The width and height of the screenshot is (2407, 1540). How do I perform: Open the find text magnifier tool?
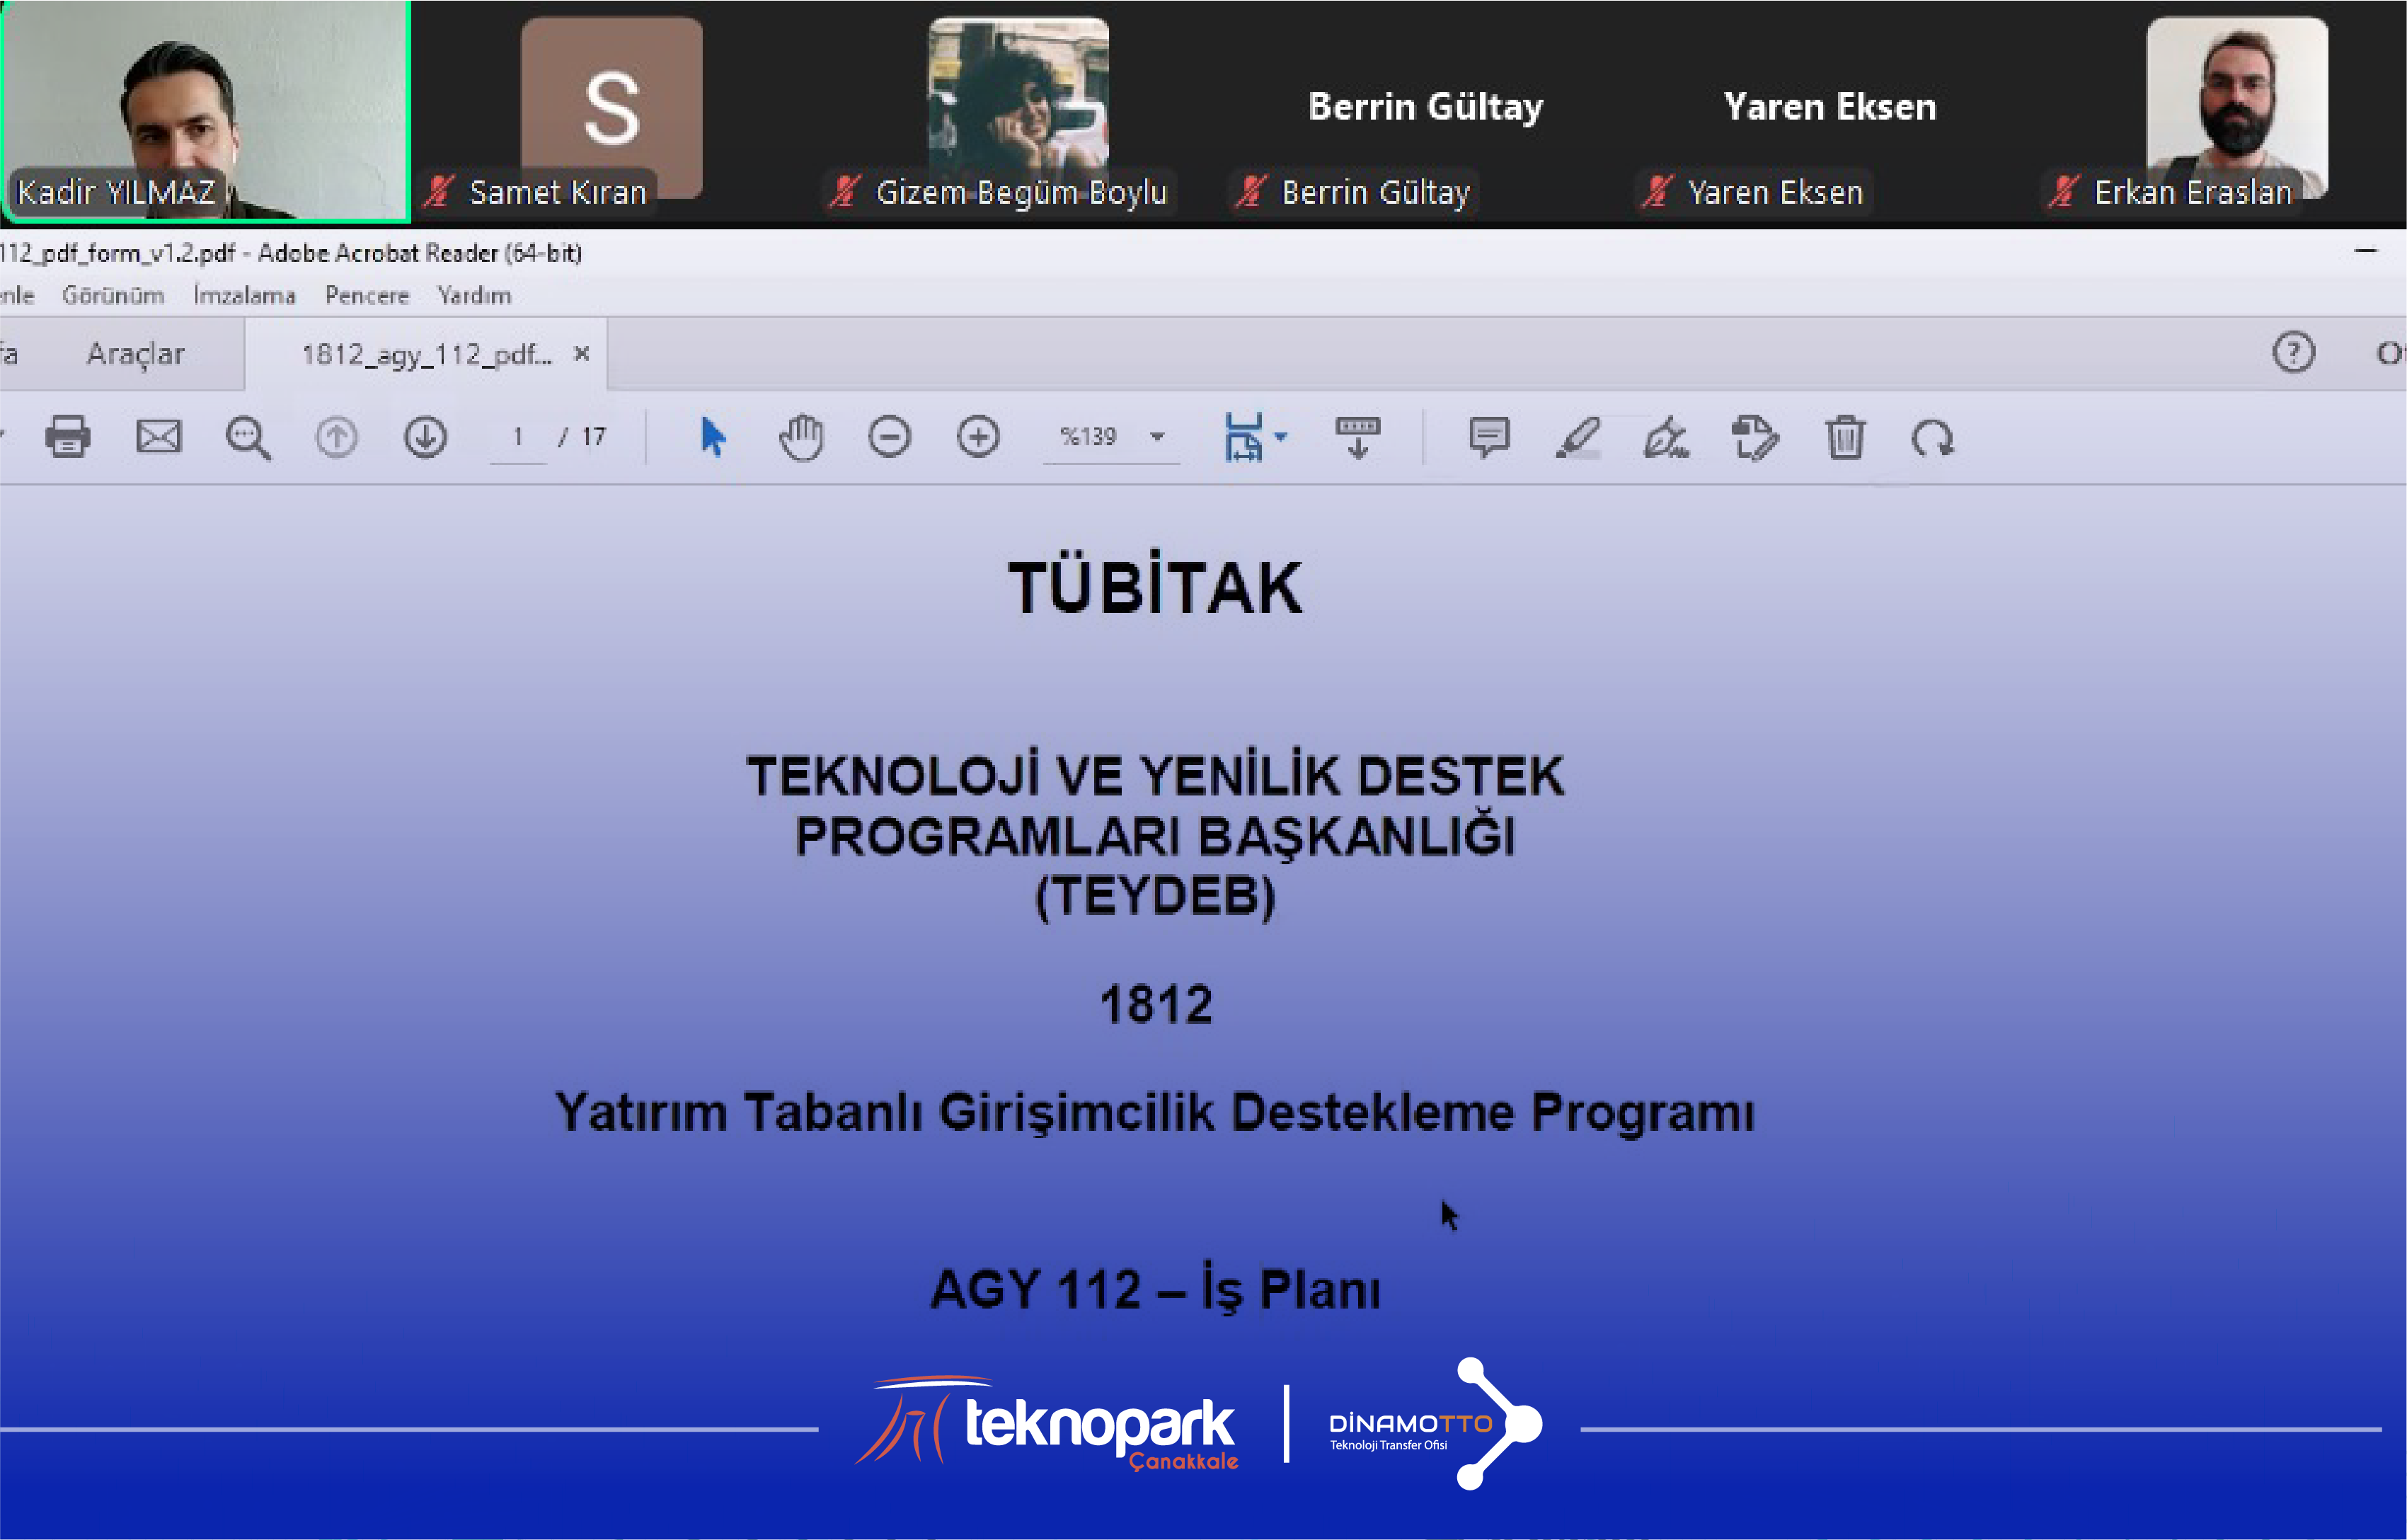tap(247, 438)
